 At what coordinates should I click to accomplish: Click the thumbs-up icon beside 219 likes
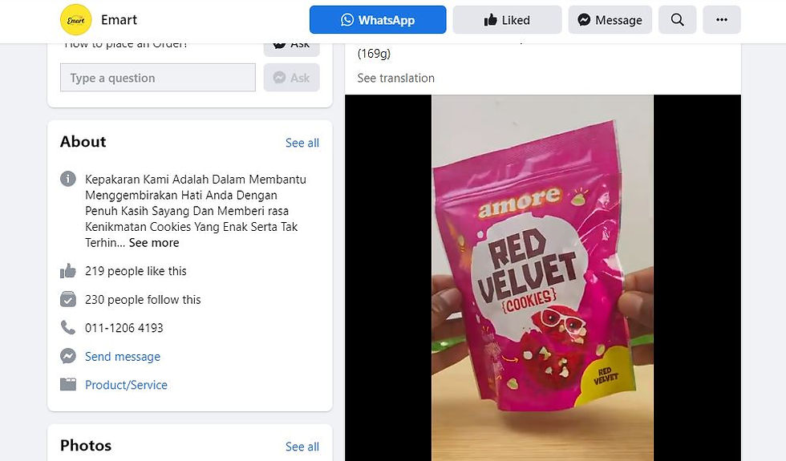tap(68, 271)
